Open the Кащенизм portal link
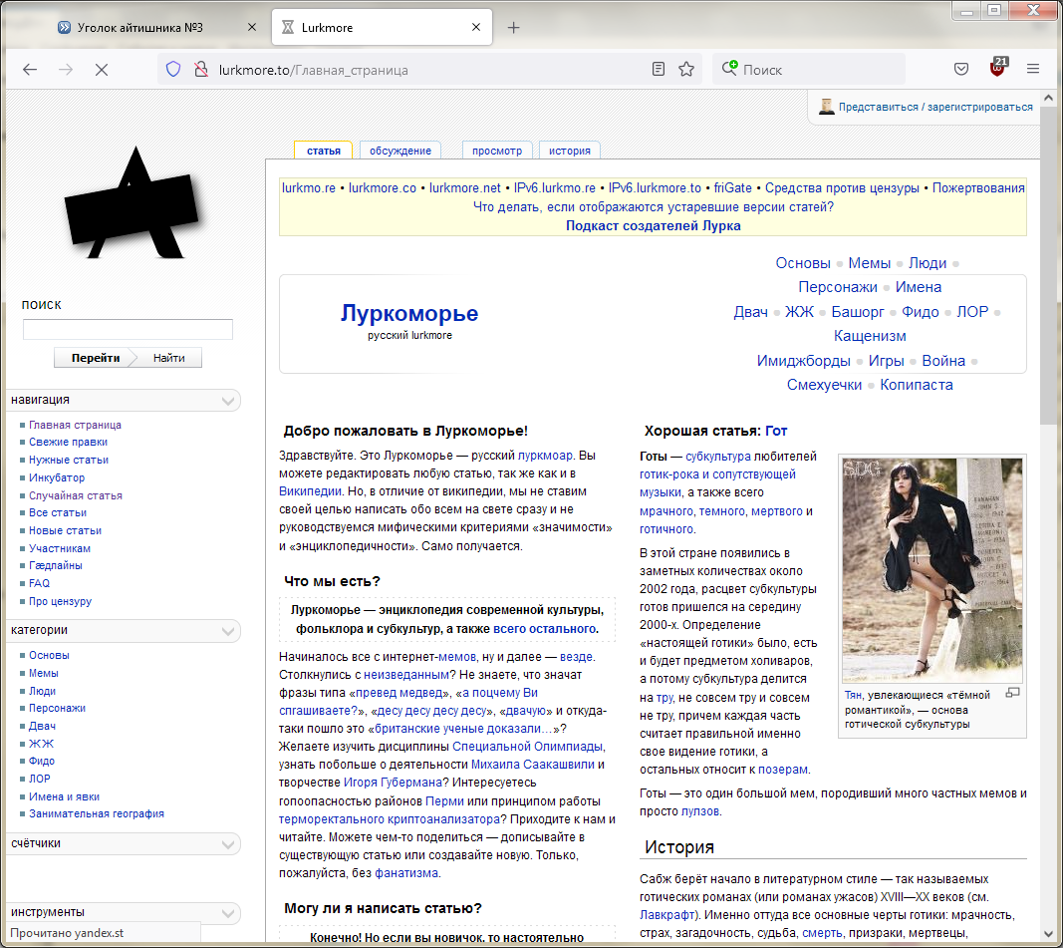 point(870,336)
